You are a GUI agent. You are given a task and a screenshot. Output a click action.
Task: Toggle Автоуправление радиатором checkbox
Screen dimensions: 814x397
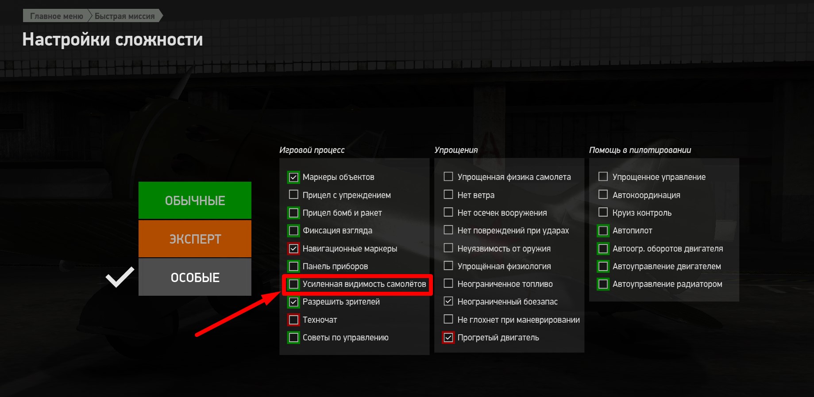603,284
